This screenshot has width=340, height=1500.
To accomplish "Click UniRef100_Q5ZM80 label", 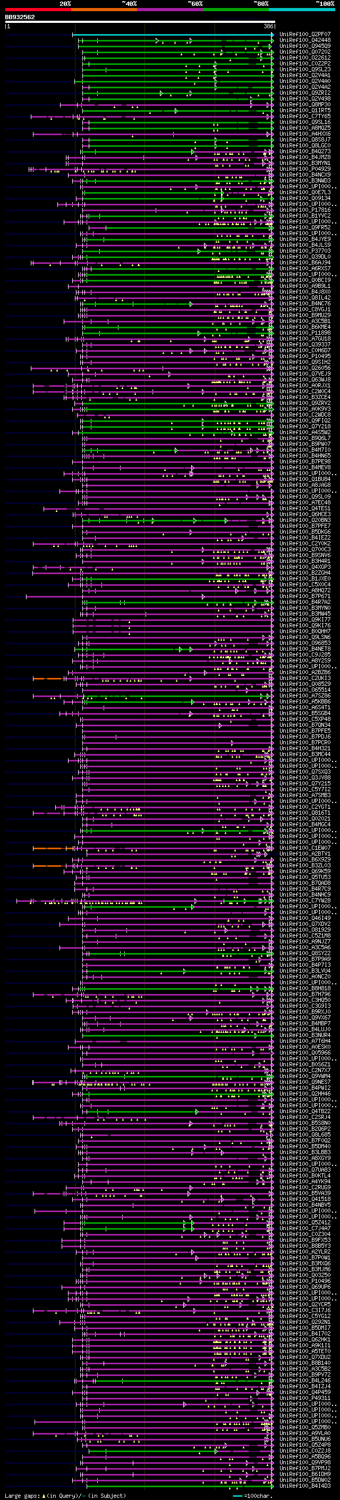I will tap(305, 1427).
